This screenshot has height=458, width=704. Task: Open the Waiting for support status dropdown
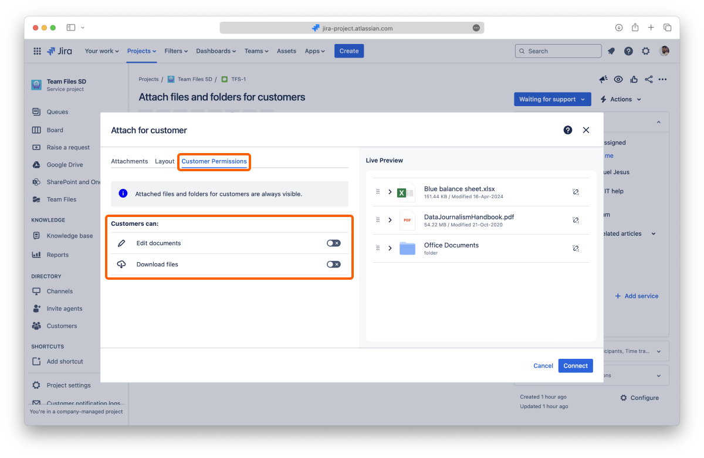click(551, 99)
